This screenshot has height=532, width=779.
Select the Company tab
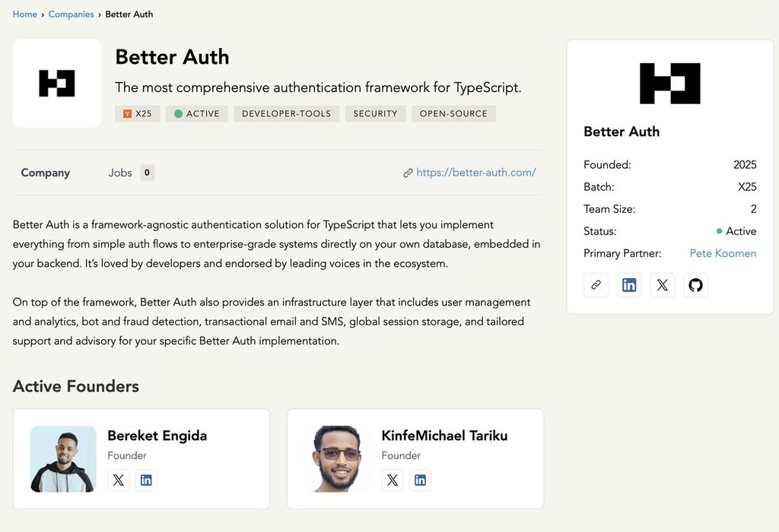click(x=45, y=173)
